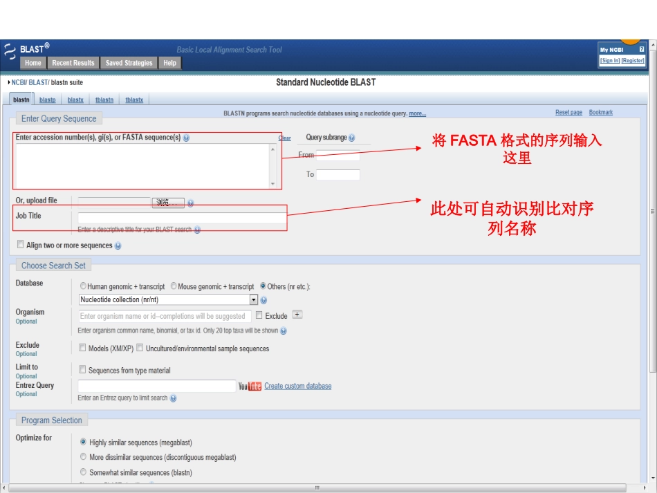657x493 pixels.
Task: Open Recent Results menu item
Action: coord(73,63)
